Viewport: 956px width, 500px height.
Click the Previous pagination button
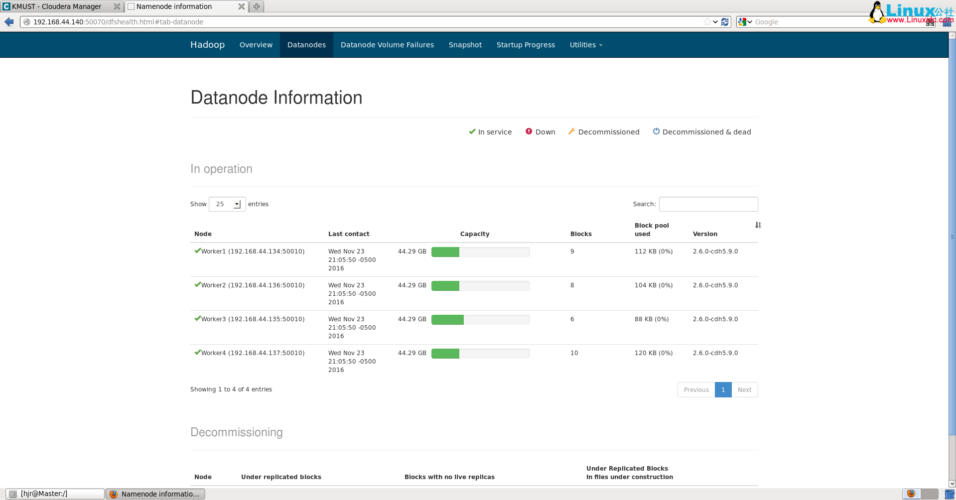[x=696, y=390]
